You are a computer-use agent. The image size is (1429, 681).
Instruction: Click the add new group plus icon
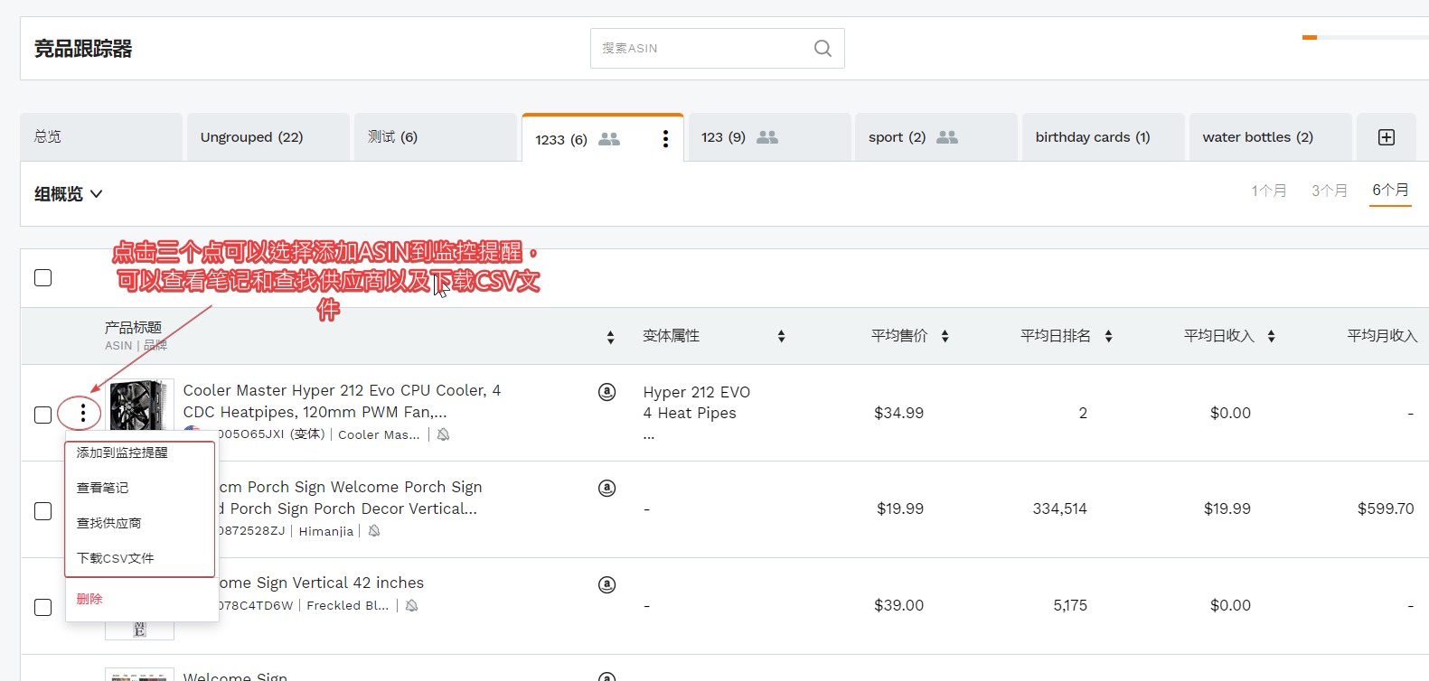click(x=1386, y=137)
